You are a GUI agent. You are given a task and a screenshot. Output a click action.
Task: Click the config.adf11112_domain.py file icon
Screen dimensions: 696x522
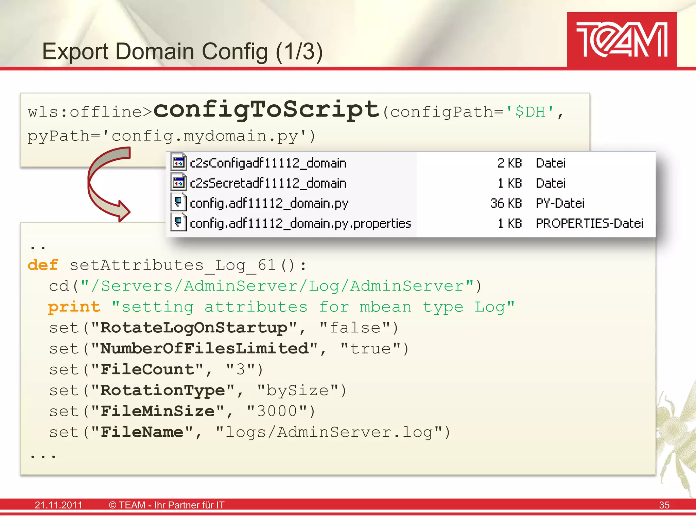tap(178, 203)
